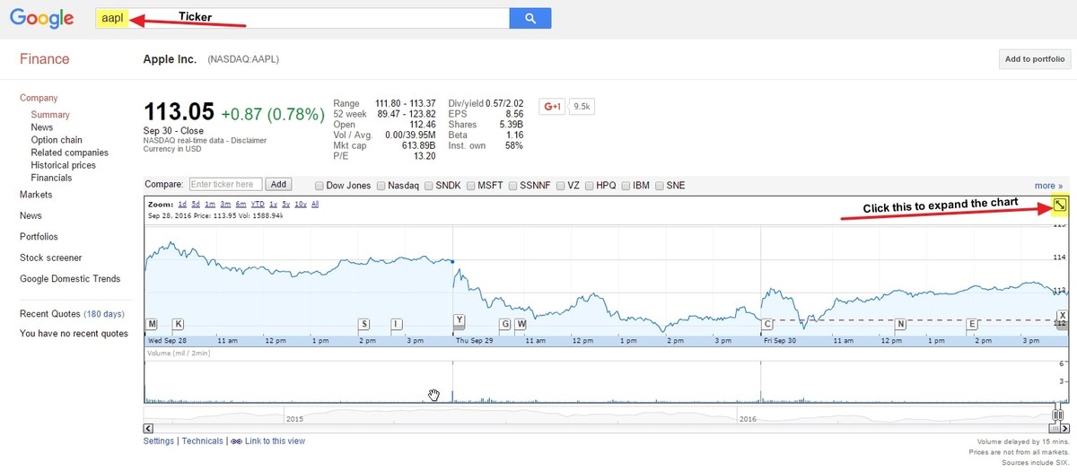Open the C news flag on chart
1077x472 pixels.
pos(767,323)
